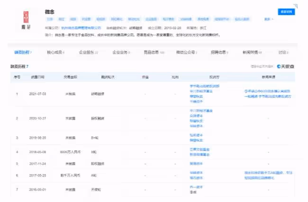308x202 pixels.
Task: View the 新闻舆情 tab
Action: coord(252,52)
